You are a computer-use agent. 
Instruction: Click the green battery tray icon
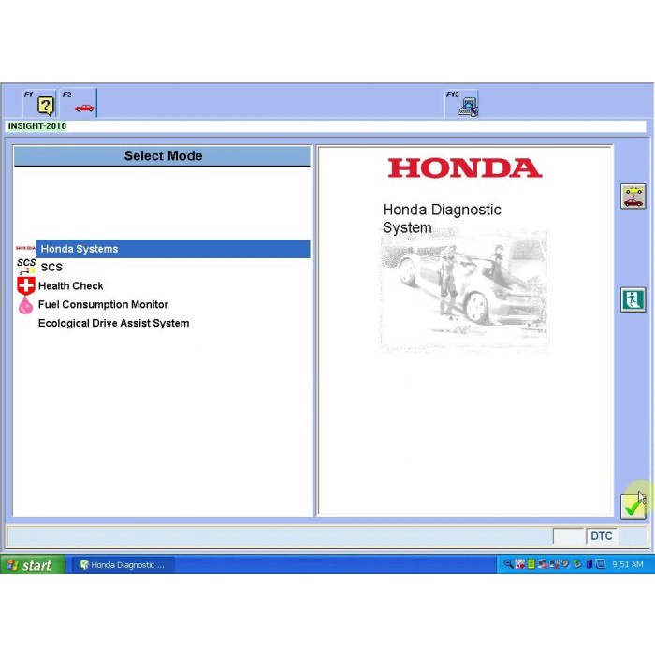pos(531,564)
